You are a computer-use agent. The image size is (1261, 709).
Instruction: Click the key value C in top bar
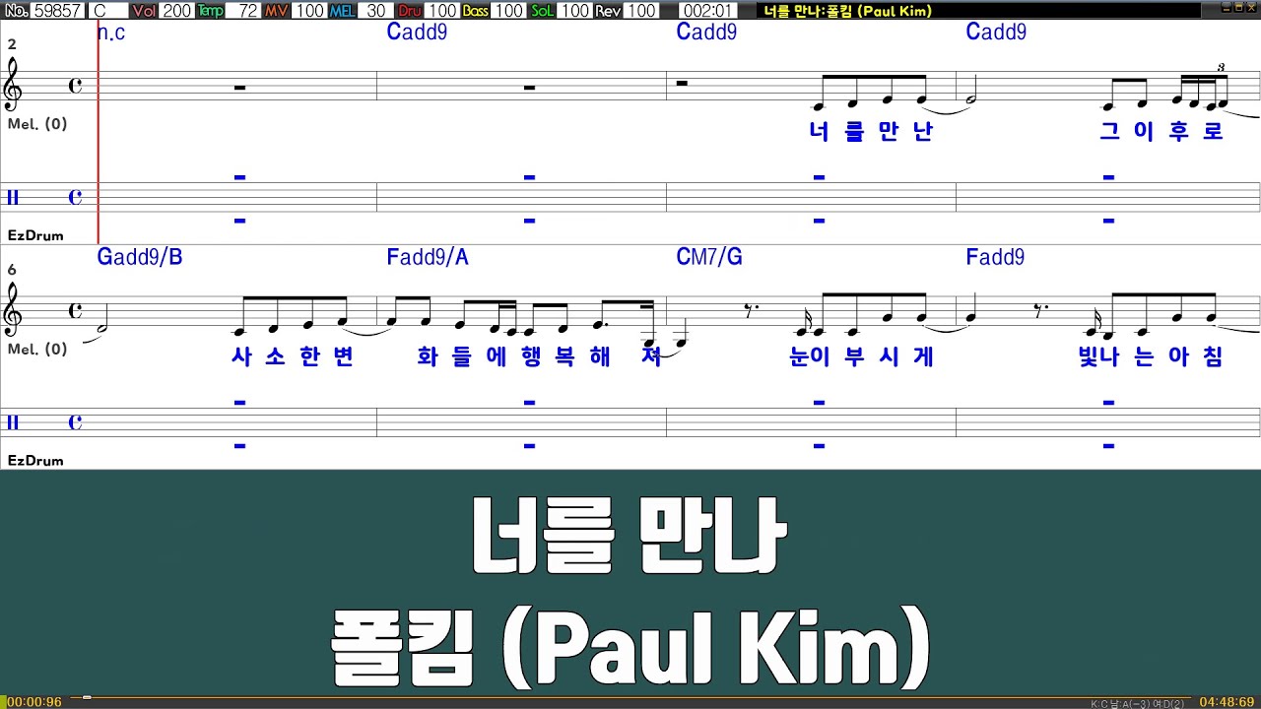107,11
